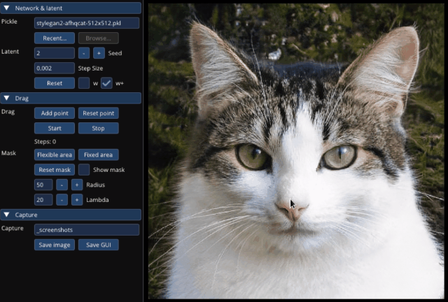Increase Radius with the plus button
This screenshot has width=448, height=302.
[x=77, y=185]
